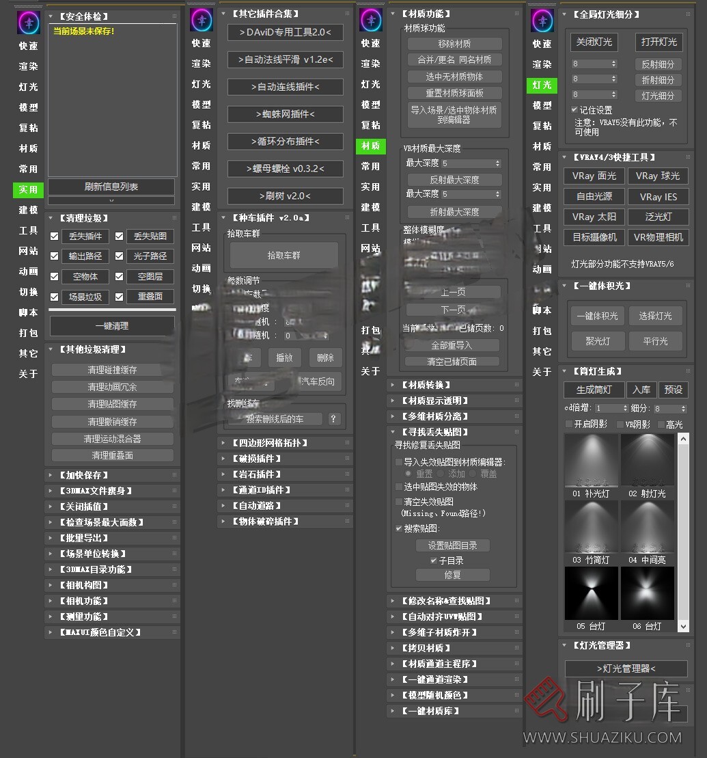Click the plugin logo icon above the first sidebar
The height and width of the screenshot is (758, 707).
coord(27,22)
